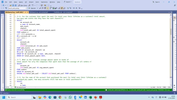Click the CRLF line-ending indicator
The image size is (177, 100).
point(169,87)
